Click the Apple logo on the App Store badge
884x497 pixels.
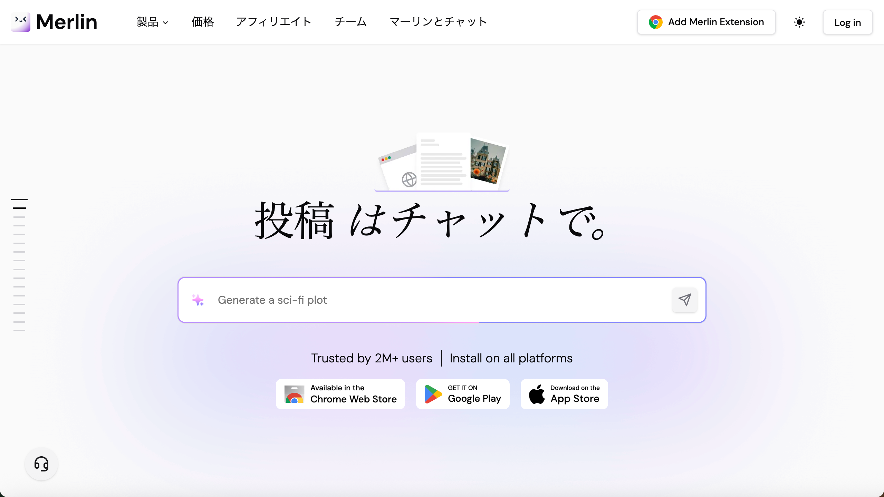[537, 394]
